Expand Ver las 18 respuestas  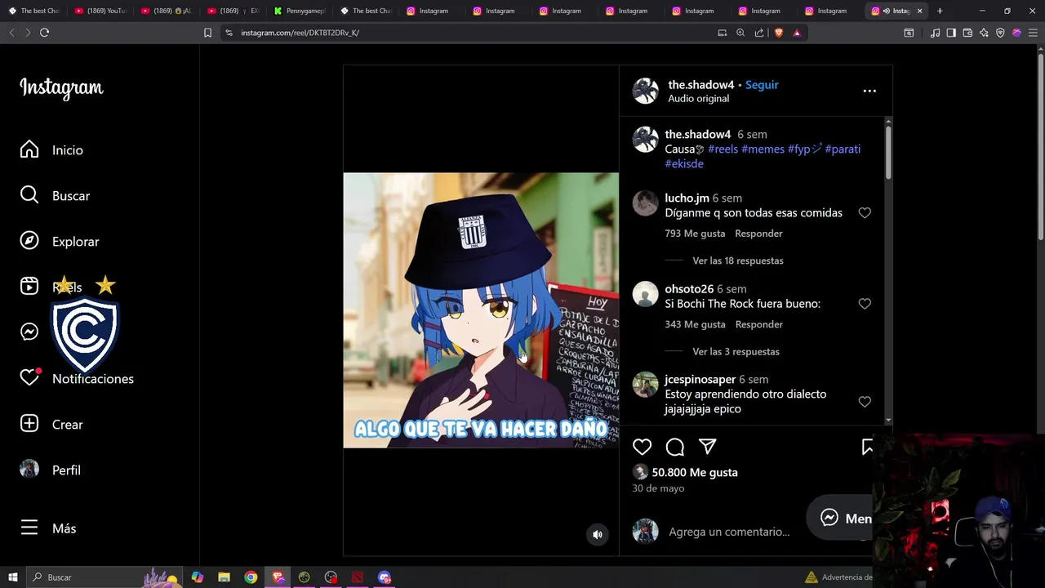click(x=738, y=261)
